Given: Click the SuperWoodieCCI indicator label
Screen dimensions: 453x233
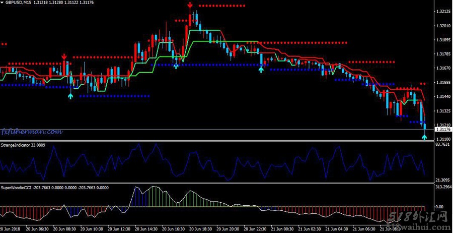Looking at the screenshot, I should (55, 188).
